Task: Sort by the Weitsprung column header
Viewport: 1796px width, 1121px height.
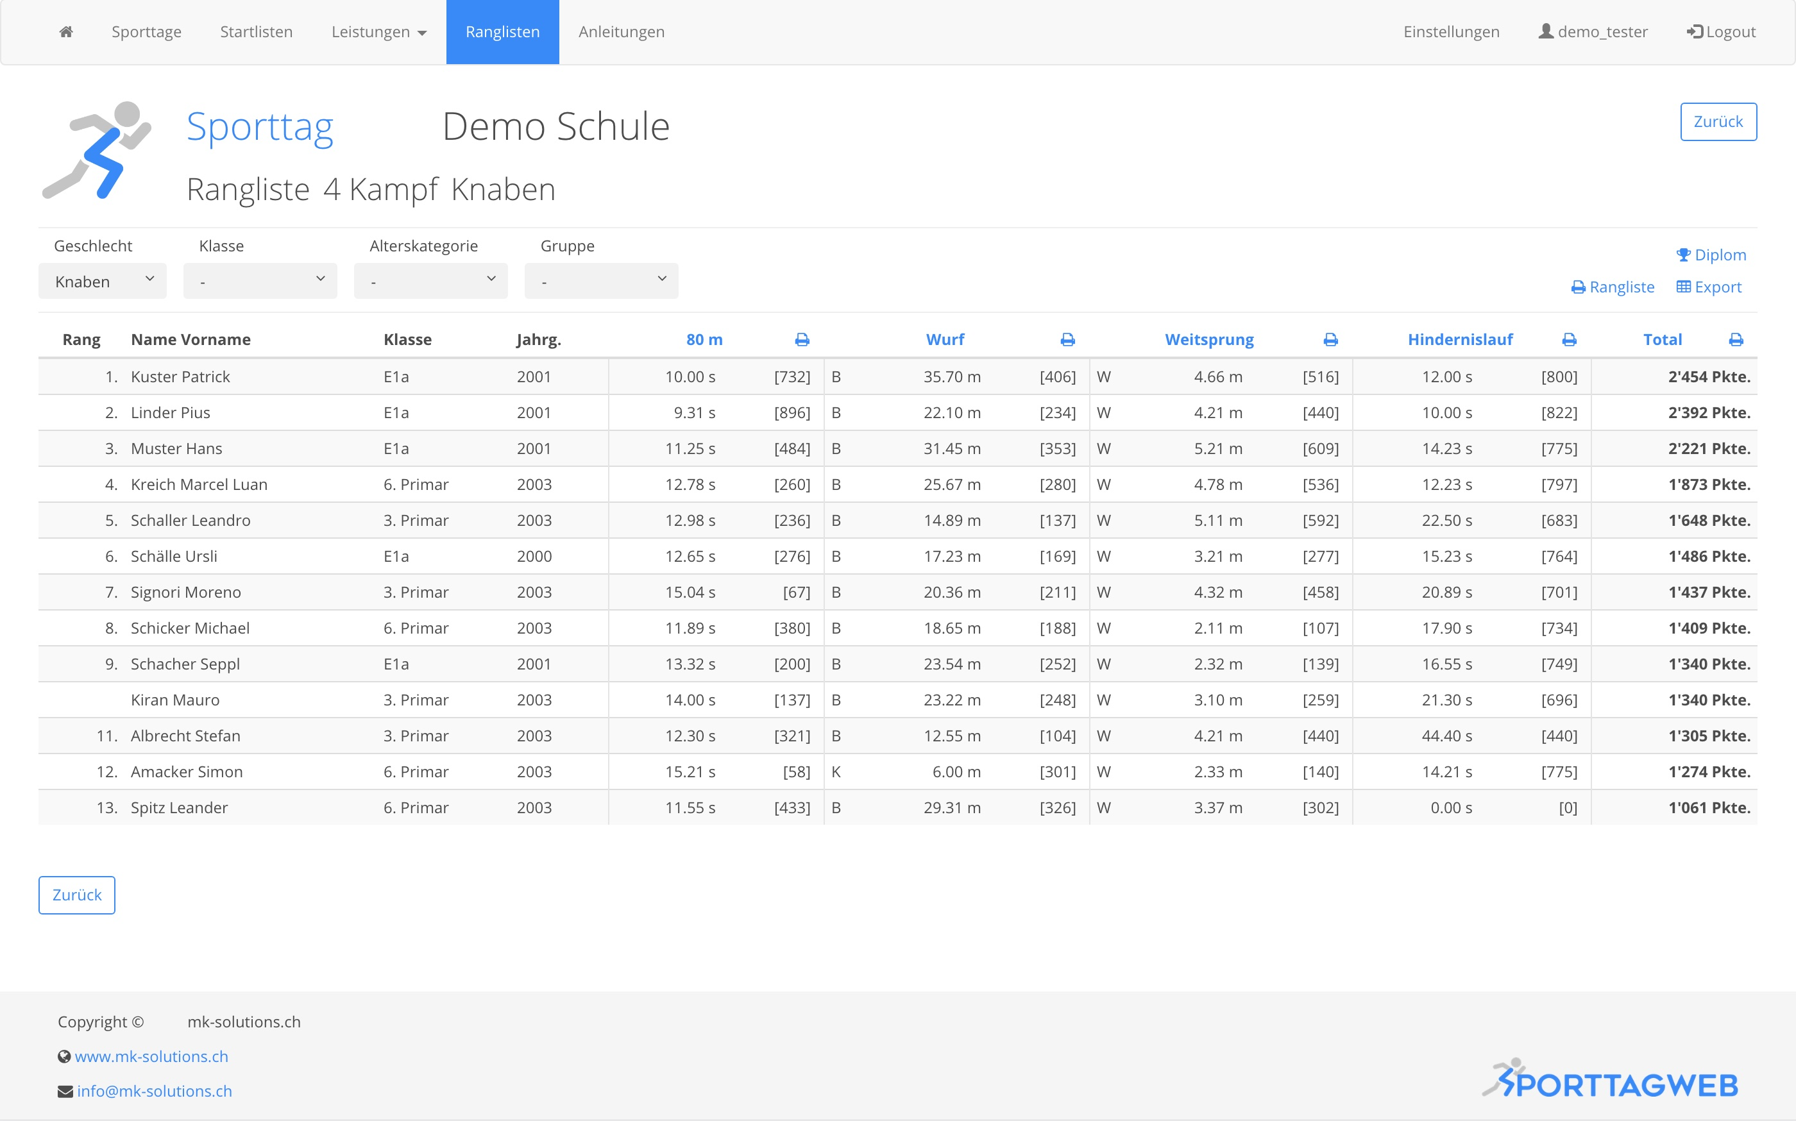Action: [1208, 339]
